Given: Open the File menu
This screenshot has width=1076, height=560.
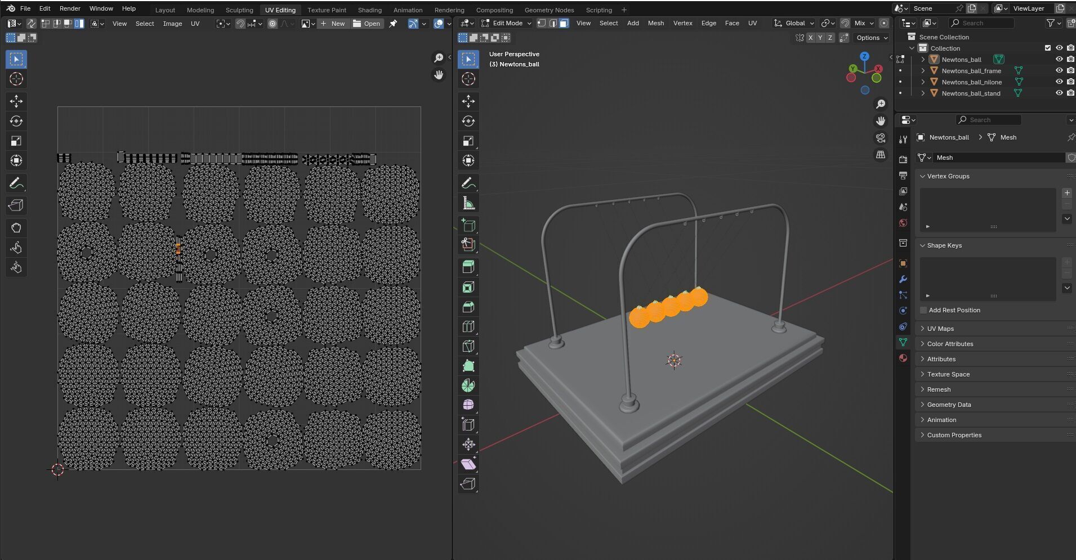Looking at the screenshot, I should [25, 8].
